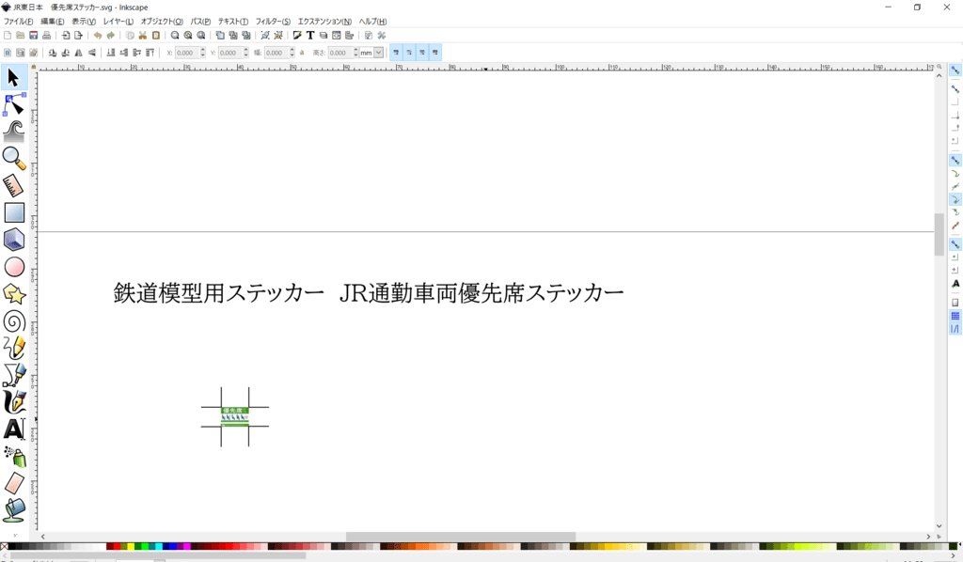Select the Pencil freehand tool

coord(13,348)
